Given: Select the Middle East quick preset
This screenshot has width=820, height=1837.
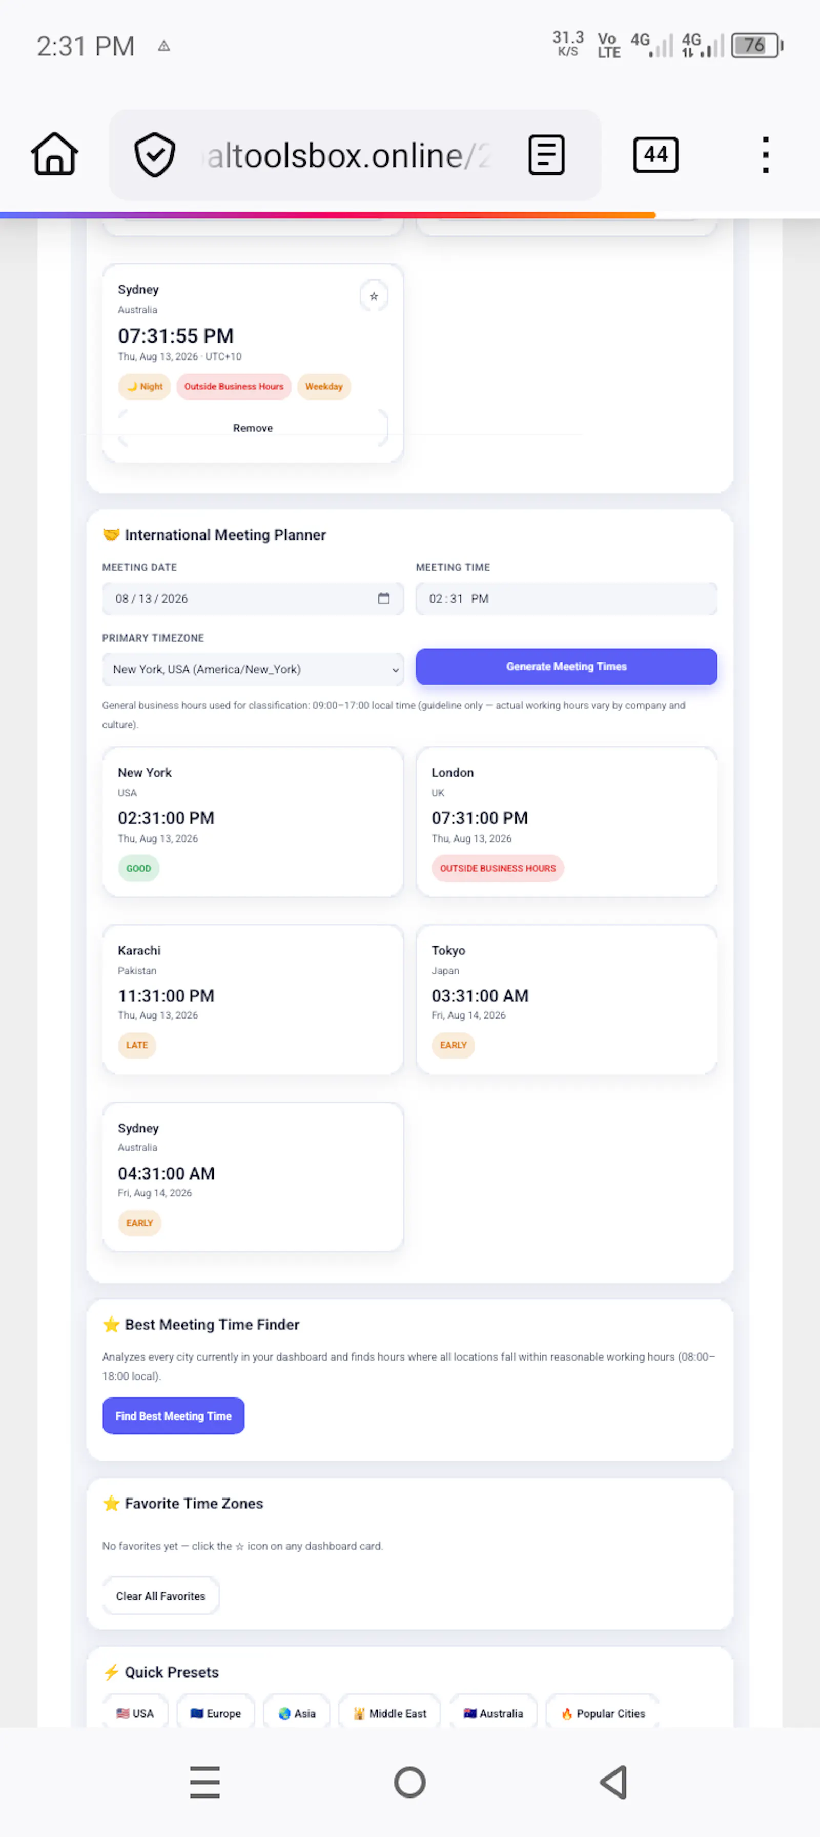Looking at the screenshot, I should 389,1713.
